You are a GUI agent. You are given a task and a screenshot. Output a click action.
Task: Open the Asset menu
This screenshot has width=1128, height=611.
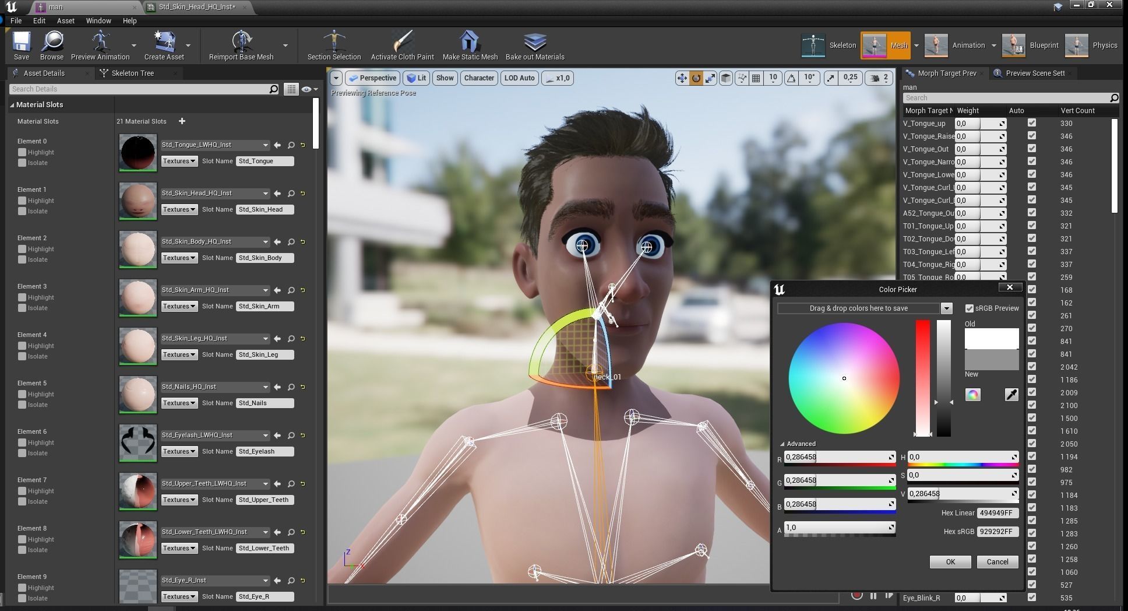click(66, 20)
